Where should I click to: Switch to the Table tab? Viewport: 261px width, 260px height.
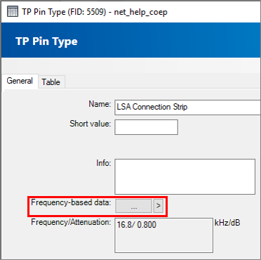(51, 82)
